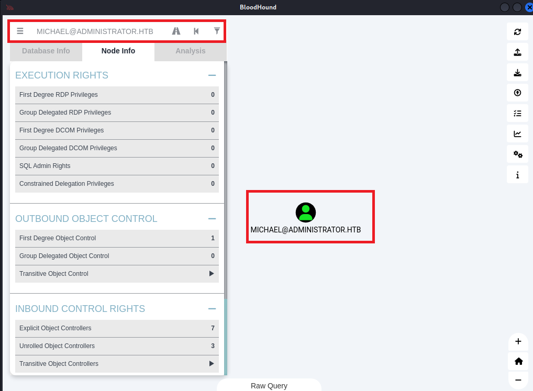Expand Transitive Object Control play arrow
The image size is (533, 391).
click(x=212, y=274)
